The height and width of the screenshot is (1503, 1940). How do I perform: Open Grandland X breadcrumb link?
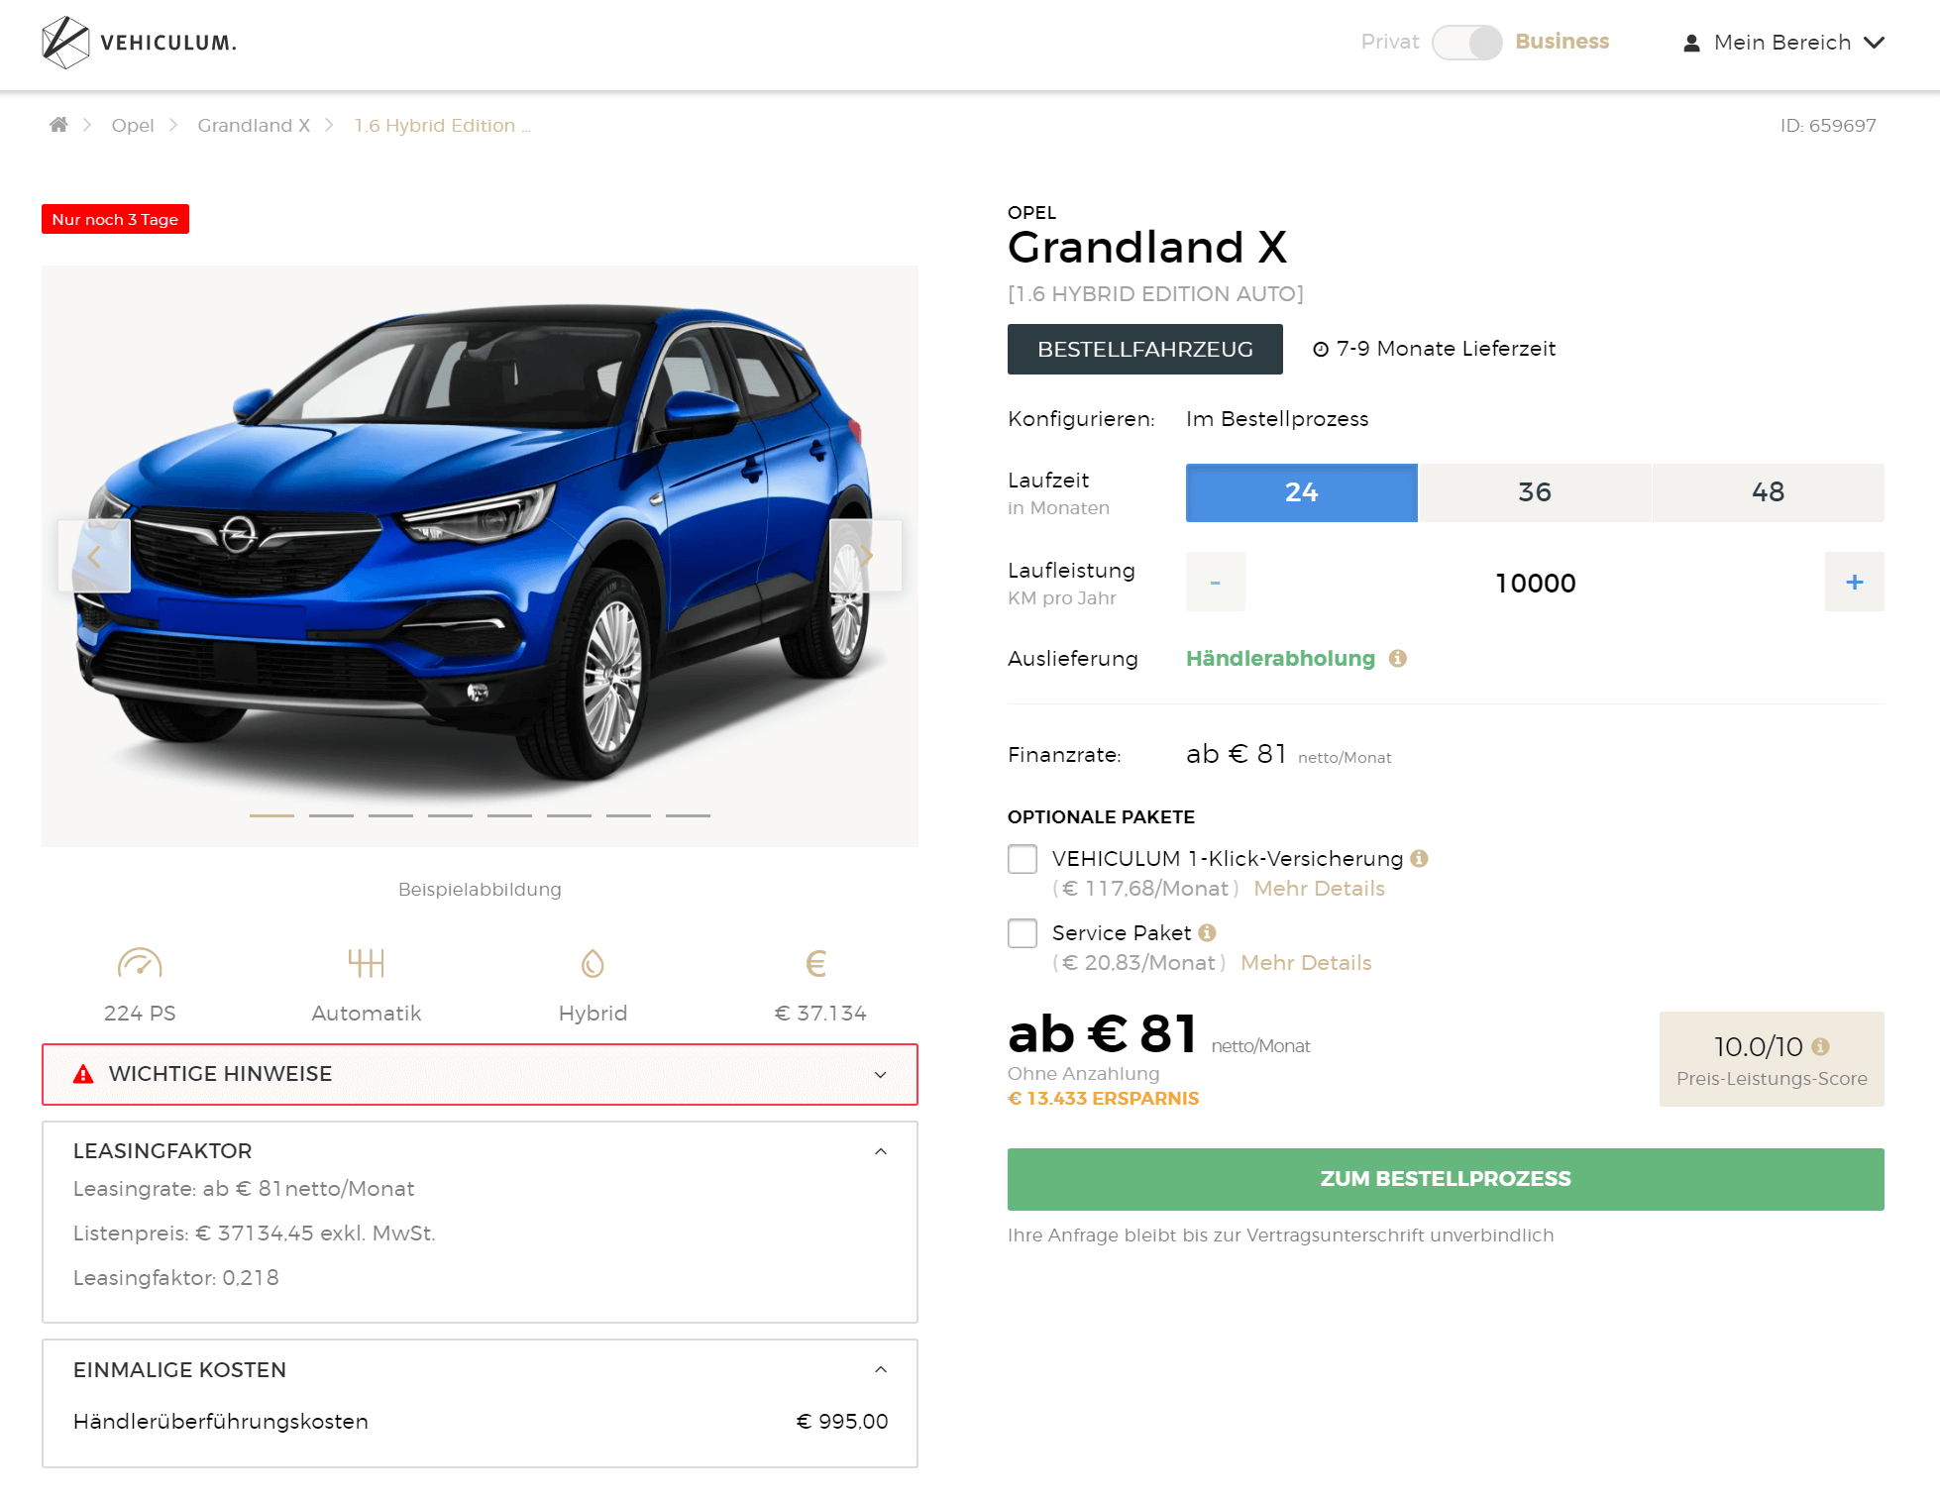click(254, 125)
